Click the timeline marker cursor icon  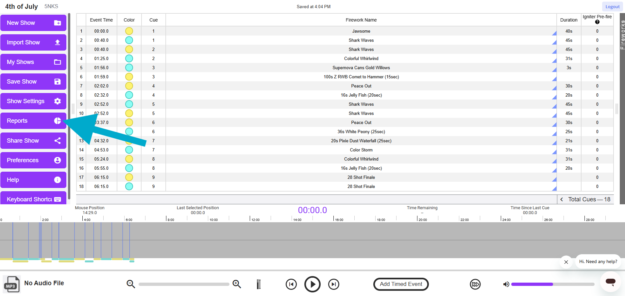coord(259,284)
